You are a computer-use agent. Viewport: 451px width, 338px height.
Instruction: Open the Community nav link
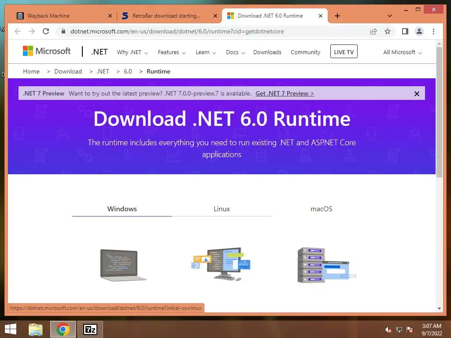[x=306, y=52]
